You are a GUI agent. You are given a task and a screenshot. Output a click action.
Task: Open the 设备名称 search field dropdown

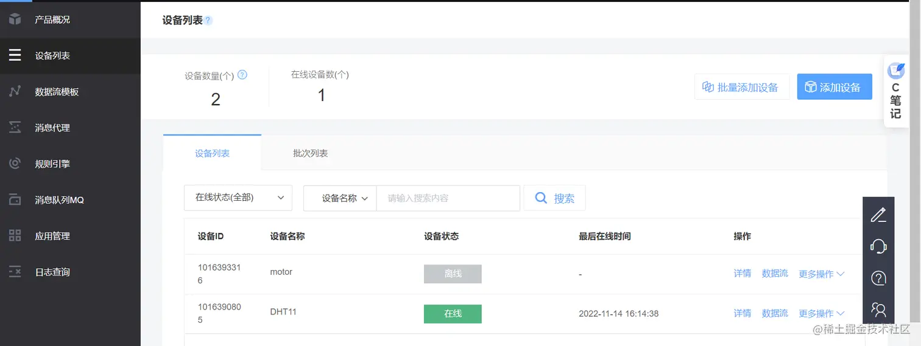pos(340,198)
